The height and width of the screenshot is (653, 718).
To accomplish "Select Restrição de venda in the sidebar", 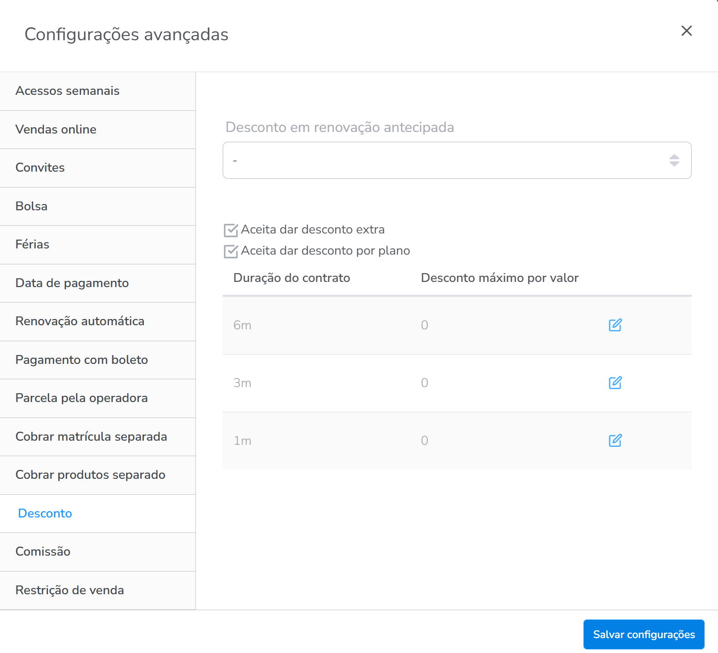I will [x=70, y=590].
